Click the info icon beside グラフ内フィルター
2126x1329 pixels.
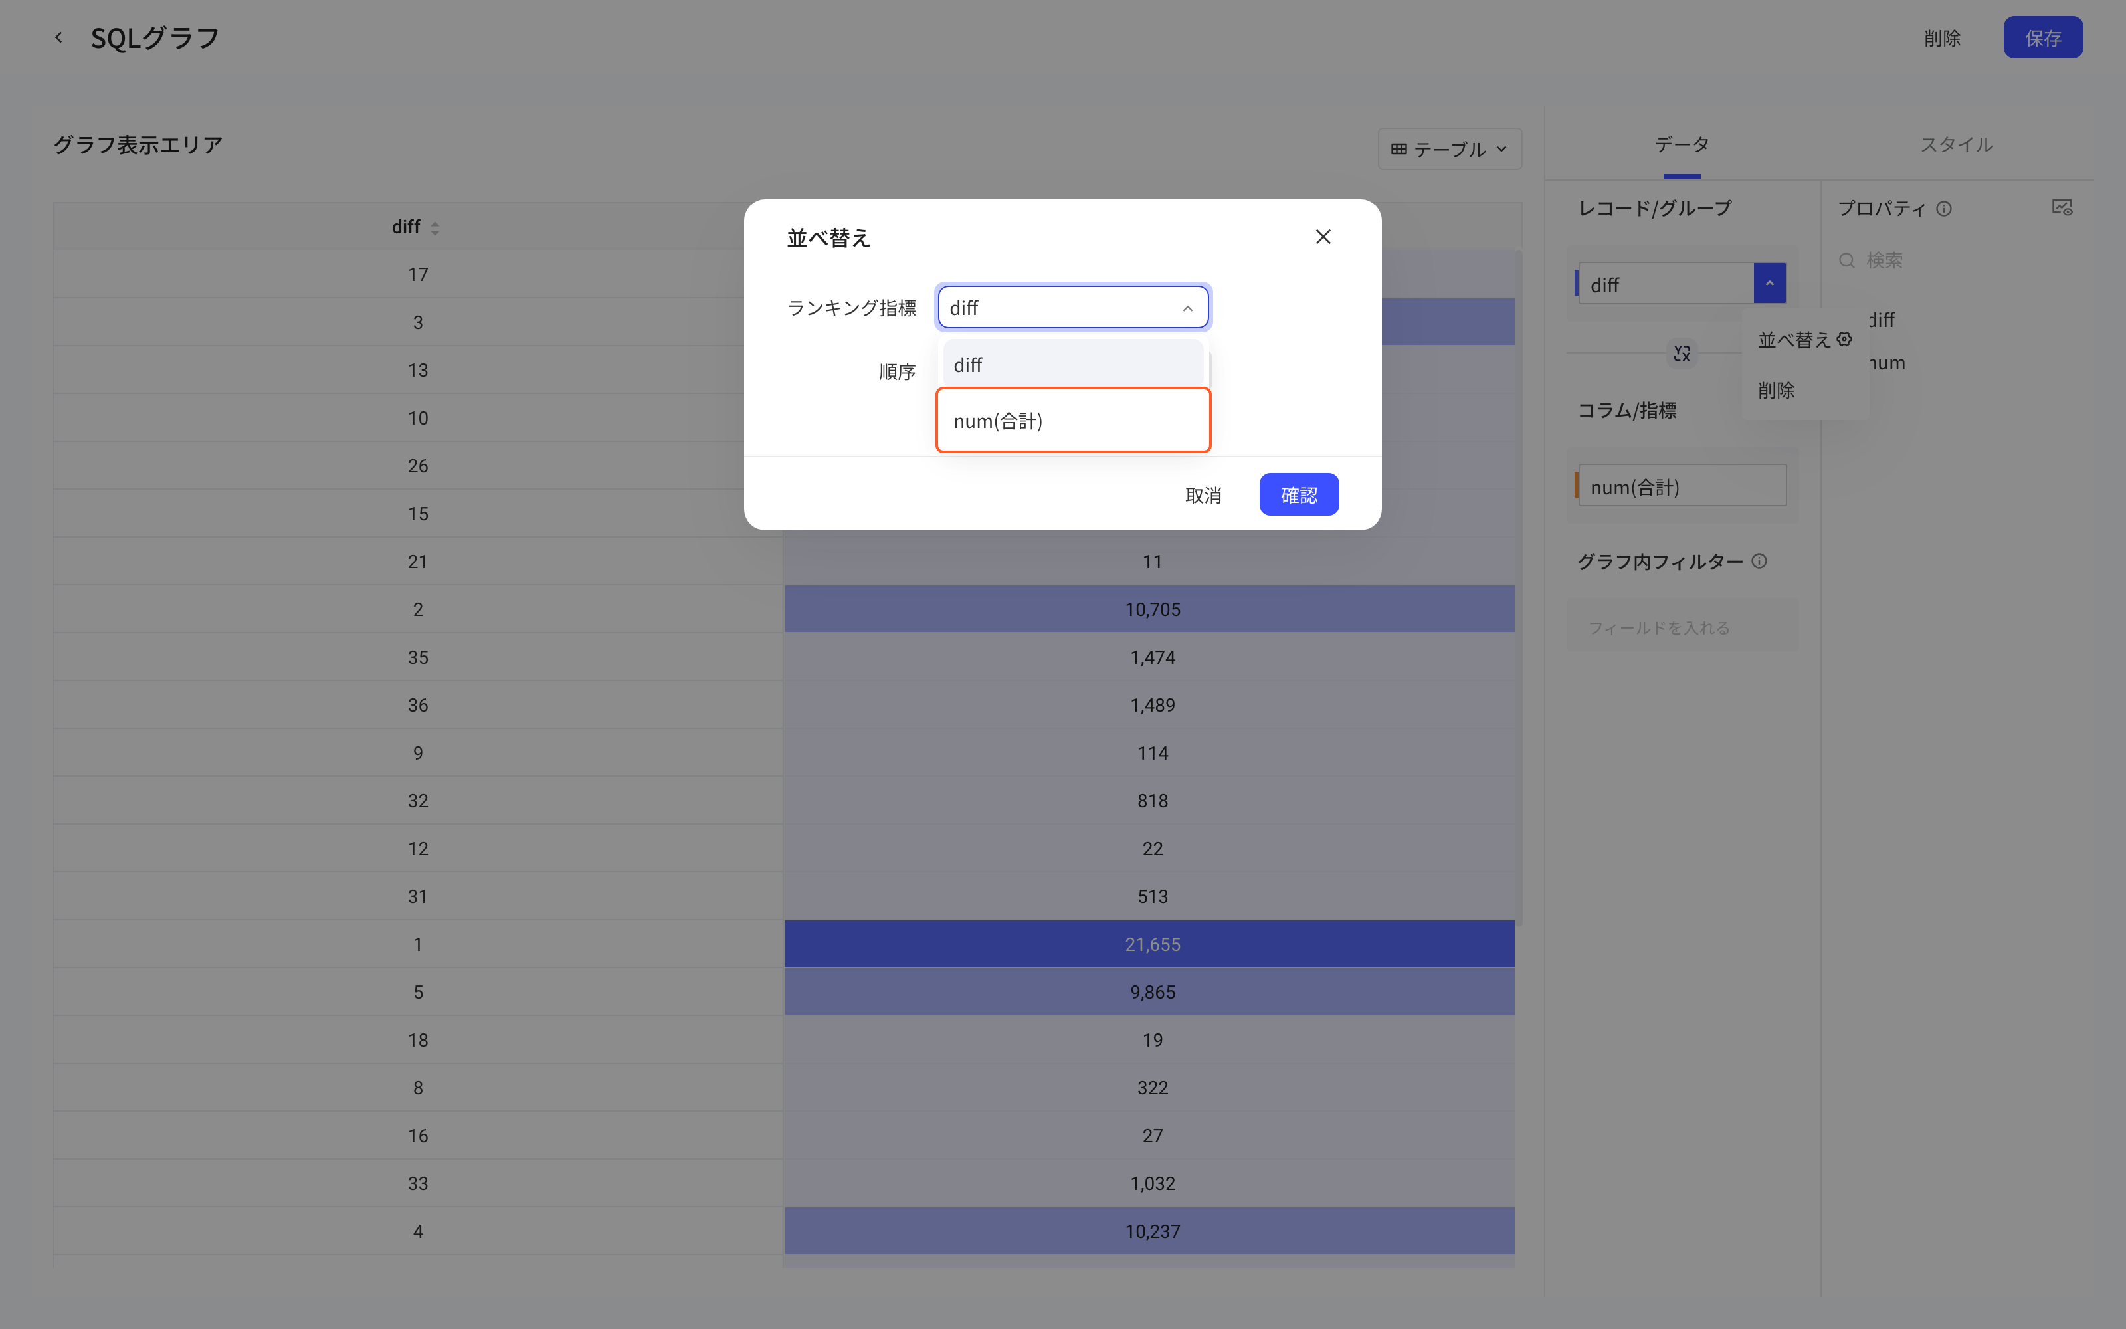point(1759,561)
